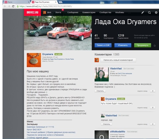Open Сообщения in the navigation
The height and width of the screenshot is (139, 159).
pyautogui.click(x=73, y=13)
